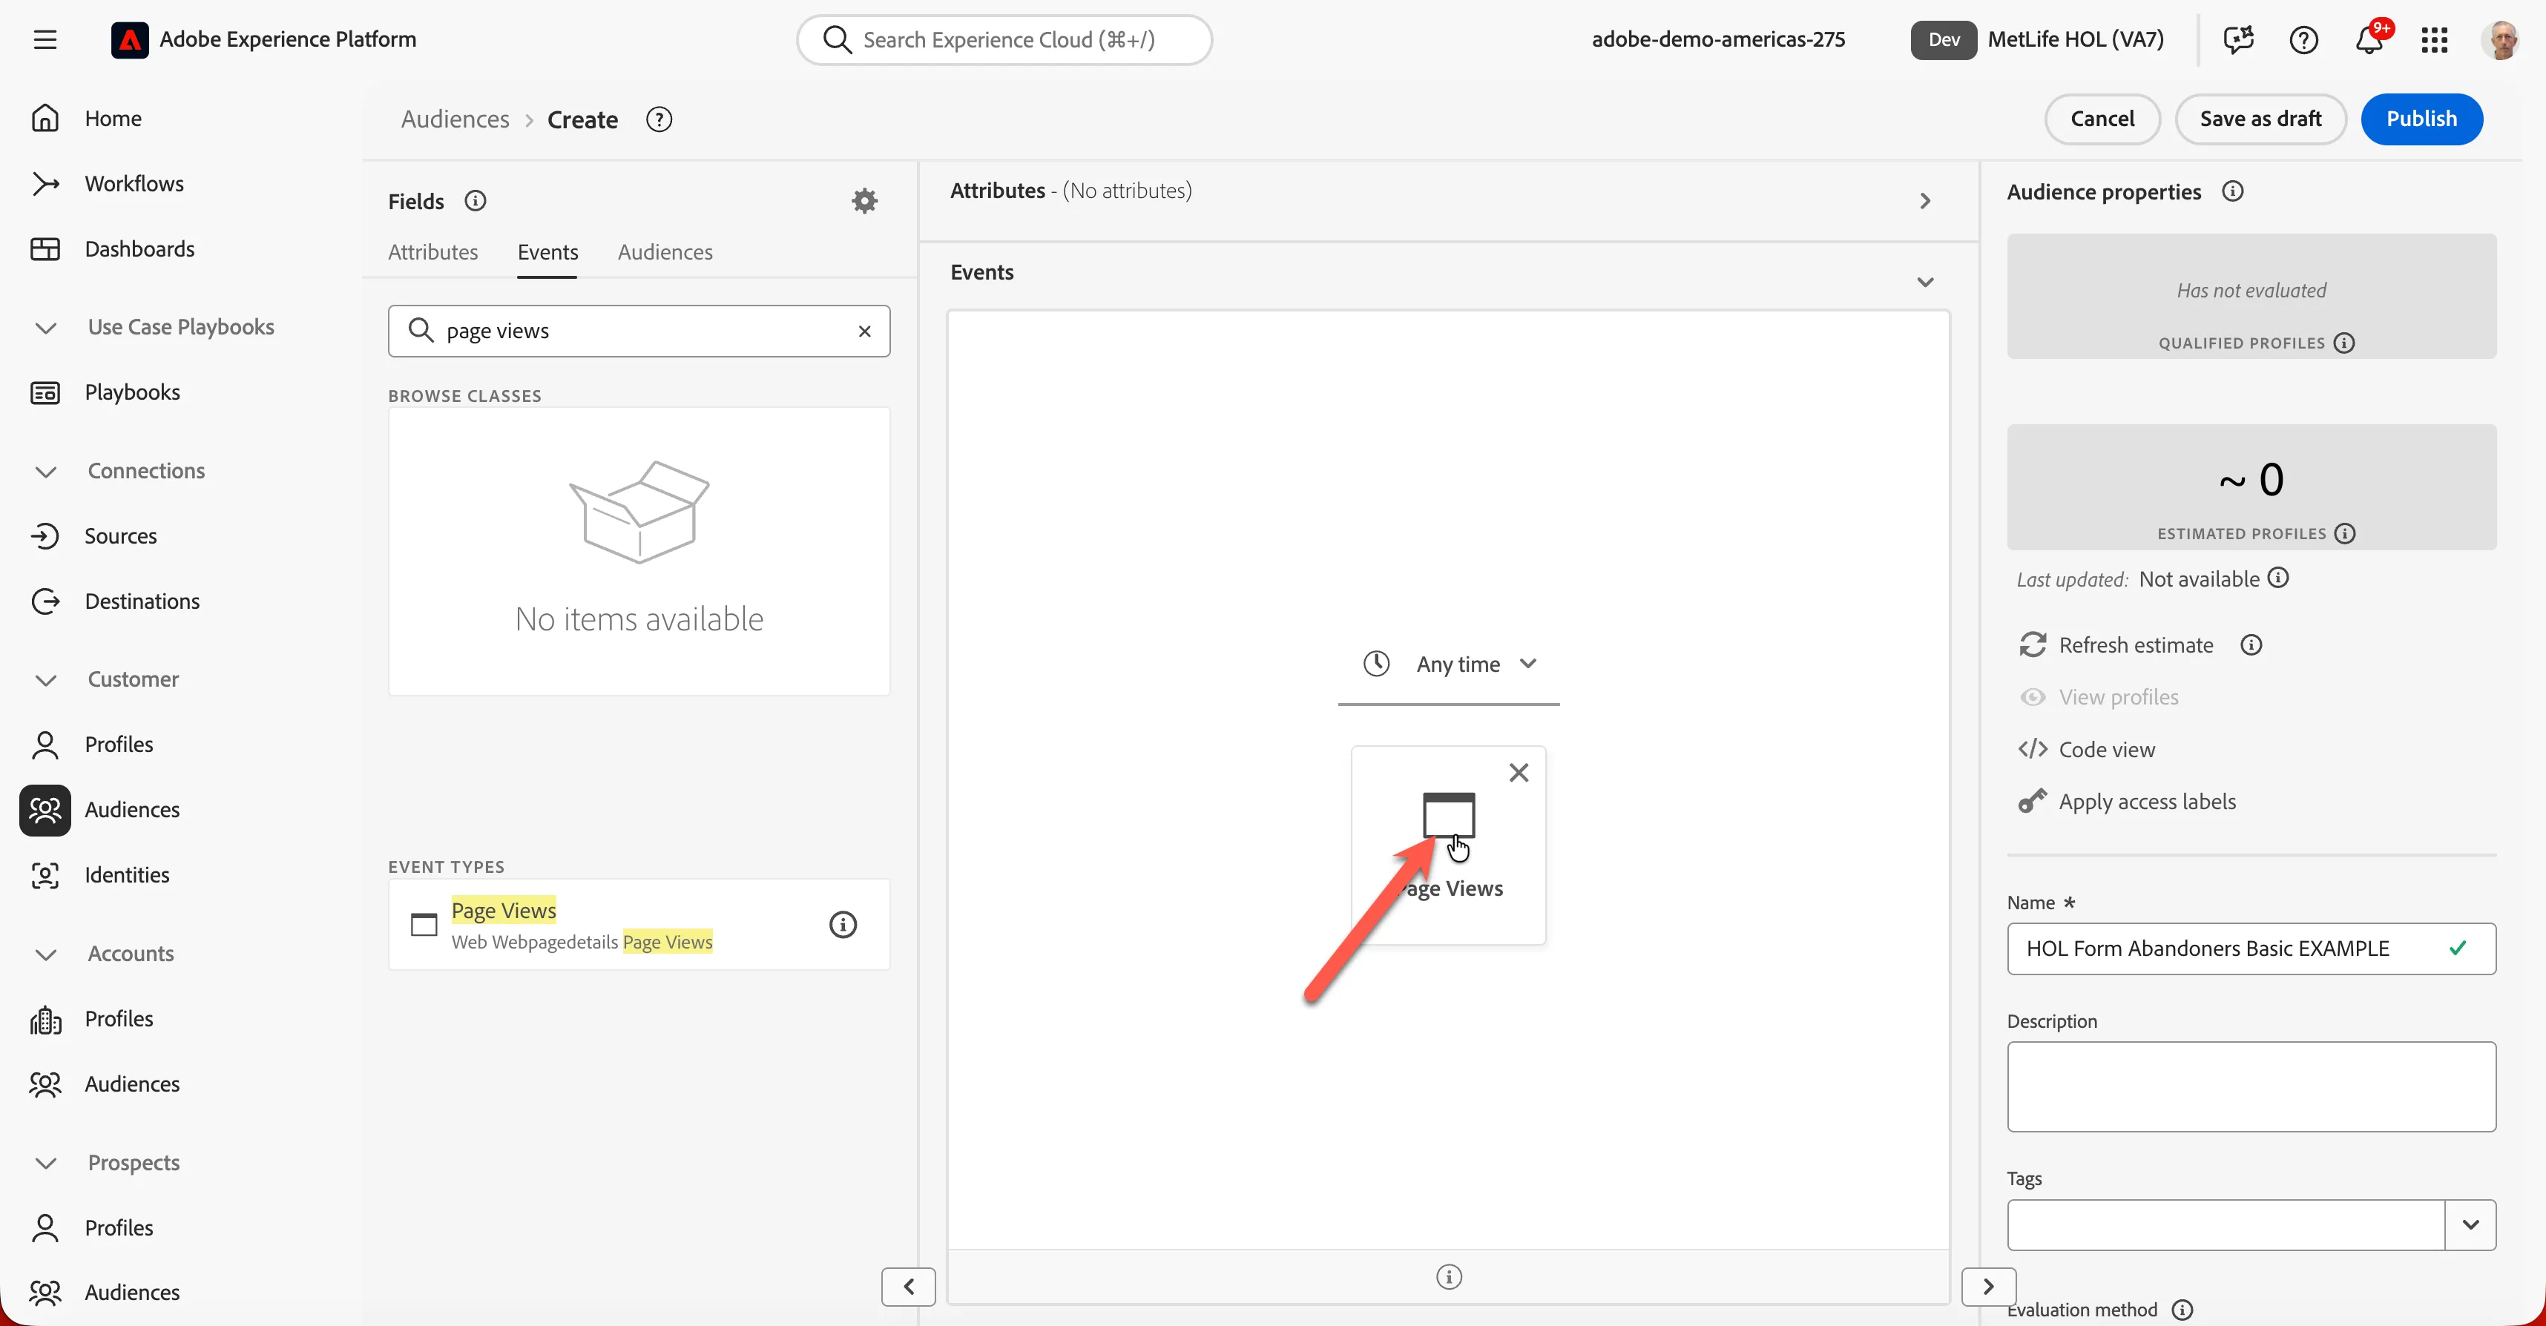Collapse the left Fields panel
The width and height of the screenshot is (2546, 1326).
(908, 1287)
